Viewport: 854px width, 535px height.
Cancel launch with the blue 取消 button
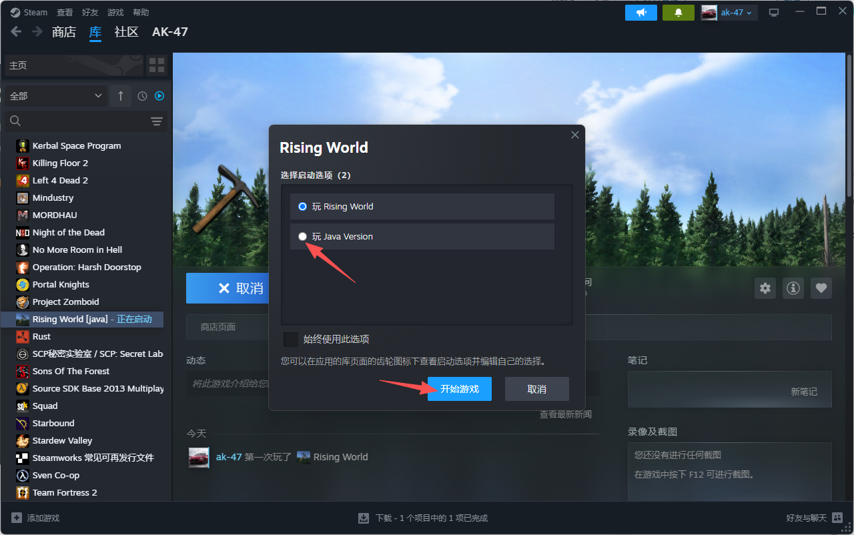(227, 288)
